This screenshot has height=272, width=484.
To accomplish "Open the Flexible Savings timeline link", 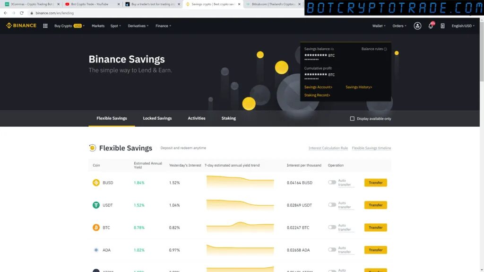I will [x=372, y=148].
